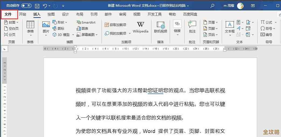Open the 页脚 Footer dropdown
Screen dimensions: 281x137
[x=211, y=28]
